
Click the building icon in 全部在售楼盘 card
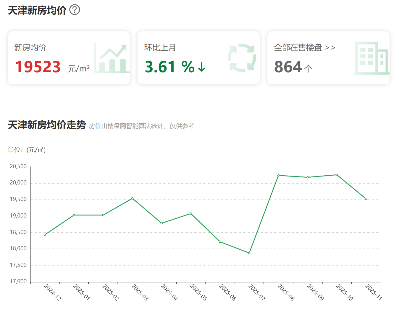click(372, 58)
